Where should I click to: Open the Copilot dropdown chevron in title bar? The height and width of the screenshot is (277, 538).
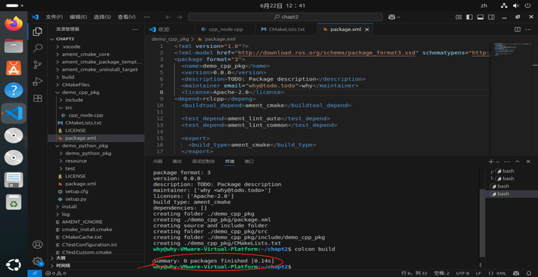[x=399, y=17]
